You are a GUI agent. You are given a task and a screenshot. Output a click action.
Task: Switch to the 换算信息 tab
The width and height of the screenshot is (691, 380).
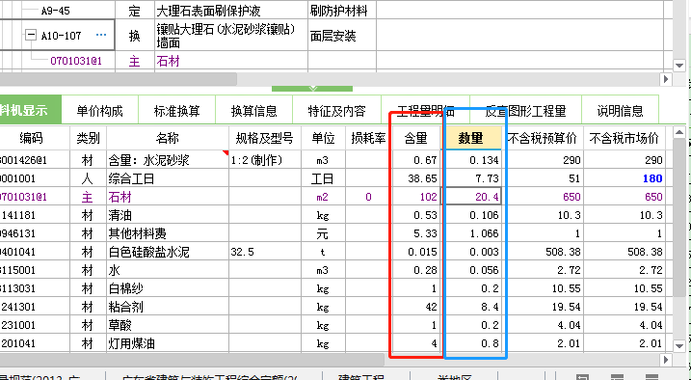[253, 111]
